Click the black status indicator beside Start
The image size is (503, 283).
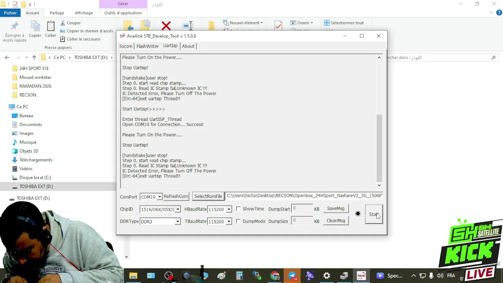click(358, 214)
